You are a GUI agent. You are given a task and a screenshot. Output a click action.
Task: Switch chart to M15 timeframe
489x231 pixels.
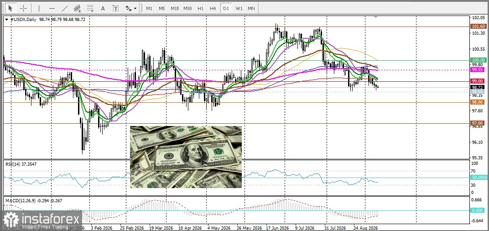pos(175,8)
